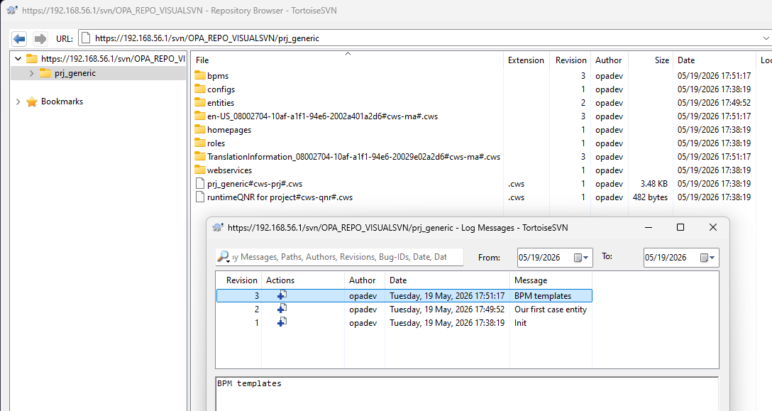The height and width of the screenshot is (411, 772).
Task: Select revision 3 BPM templates log row
Action: point(404,296)
